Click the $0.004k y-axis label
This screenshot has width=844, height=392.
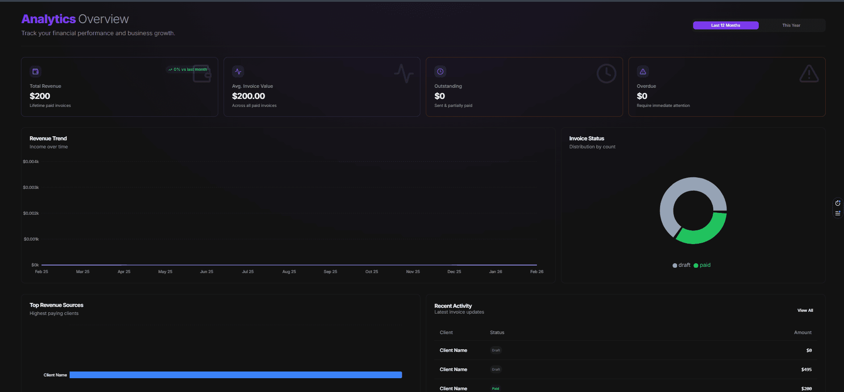click(31, 162)
